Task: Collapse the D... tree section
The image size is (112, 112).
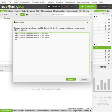Action: (x=94, y=45)
